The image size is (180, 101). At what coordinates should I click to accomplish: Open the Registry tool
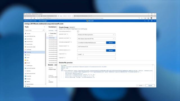(34, 82)
